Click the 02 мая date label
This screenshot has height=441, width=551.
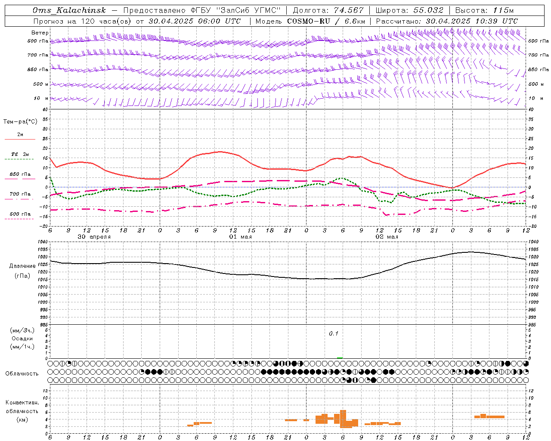(387, 237)
